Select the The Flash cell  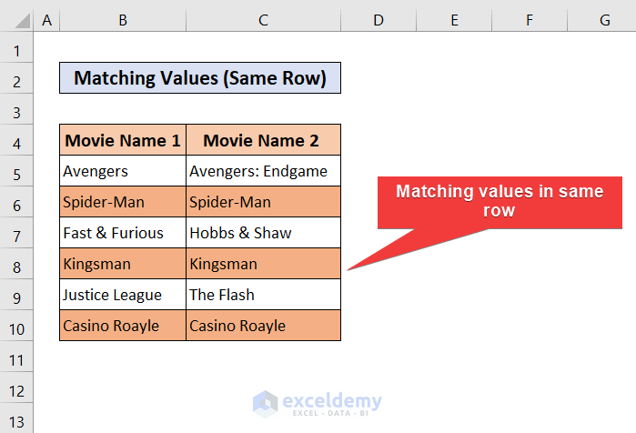pos(263,295)
